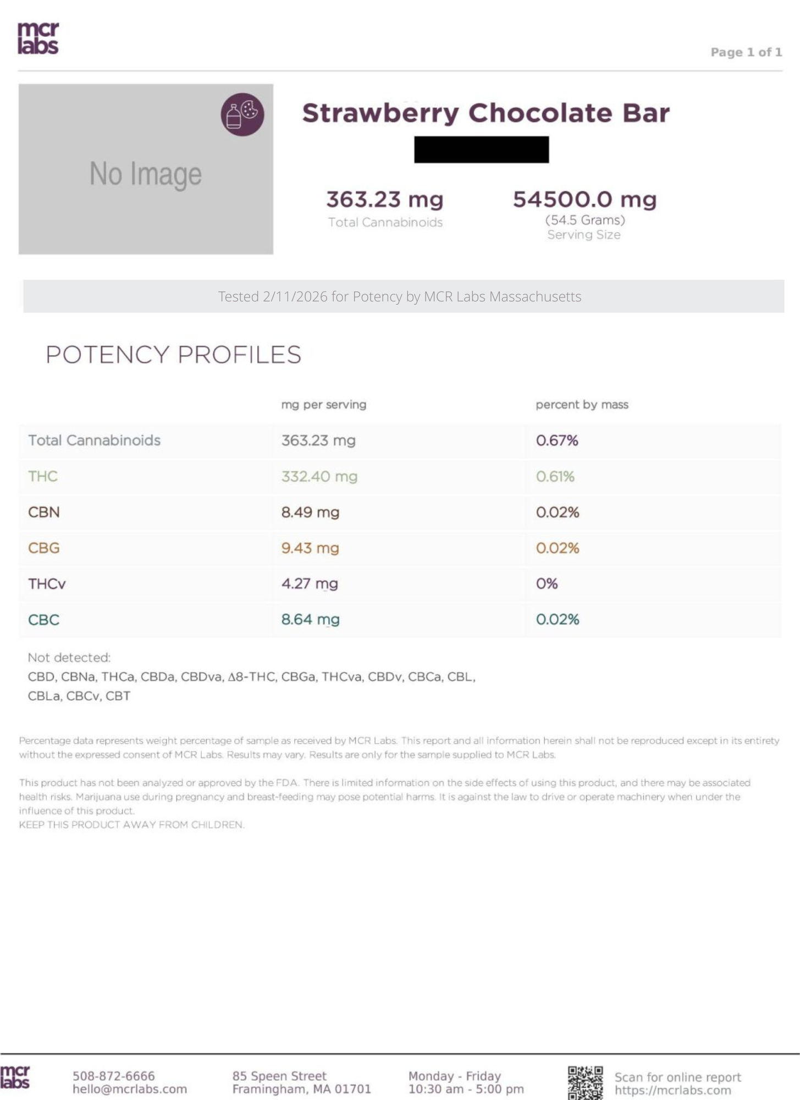
Task: Click the 85 Speen Street address
Action: (x=279, y=1076)
